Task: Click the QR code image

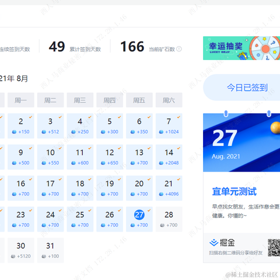Action: click(x=274, y=248)
